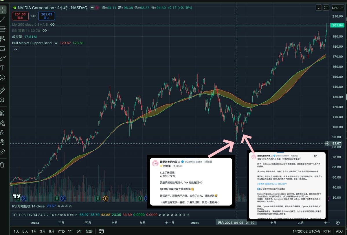
Task: Select the 1月 time range
Action: click(34, 231)
